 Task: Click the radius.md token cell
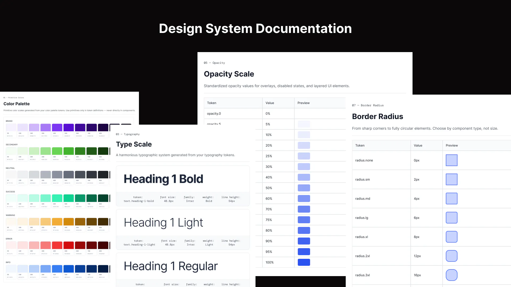tap(381, 199)
